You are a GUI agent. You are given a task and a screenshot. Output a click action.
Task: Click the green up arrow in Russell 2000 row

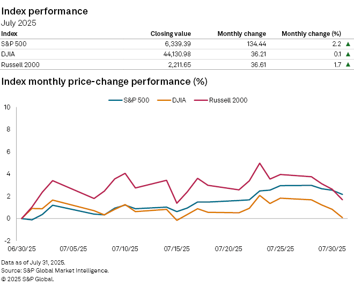point(348,64)
